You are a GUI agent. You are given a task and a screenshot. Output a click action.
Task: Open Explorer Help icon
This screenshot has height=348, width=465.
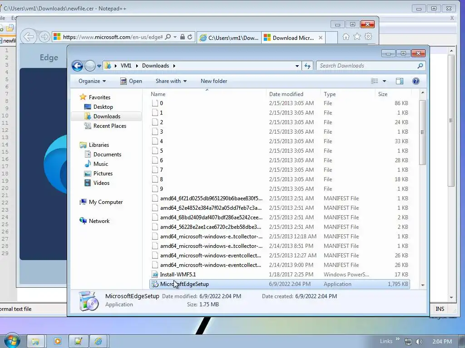coord(416,81)
